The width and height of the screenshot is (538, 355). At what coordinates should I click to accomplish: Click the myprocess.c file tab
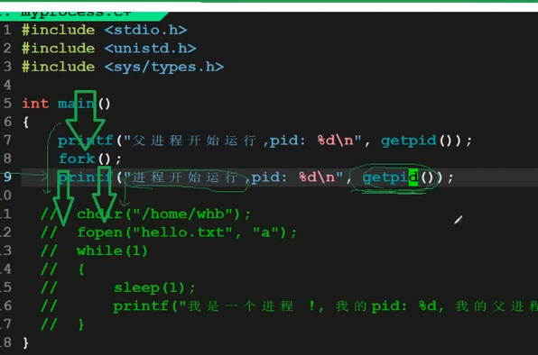pyautogui.click(x=82, y=16)
